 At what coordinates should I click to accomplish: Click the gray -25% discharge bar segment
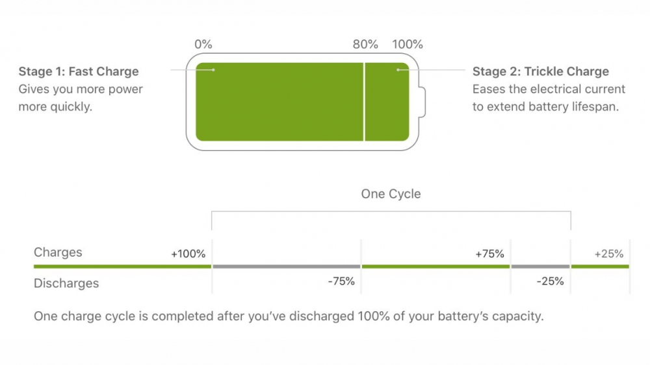pos(540,266)
